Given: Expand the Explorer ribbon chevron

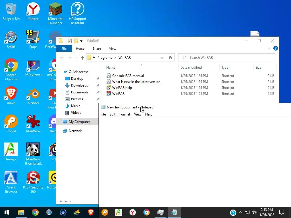Looking at the screenshot, I should pyautogui.click(x=269, y=48).
